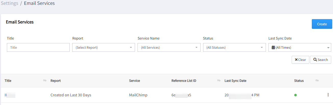The image size is (333, 105).
Task: Click the Create button
Action: tap(322, 24)
